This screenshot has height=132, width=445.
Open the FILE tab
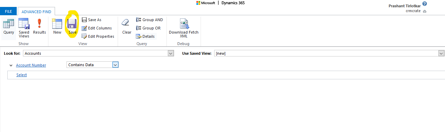(x=8, y=11)
